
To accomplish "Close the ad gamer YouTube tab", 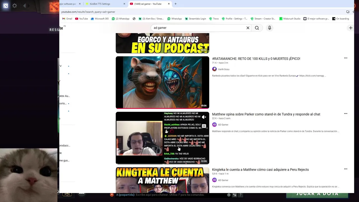I will [x=169, y=4].
